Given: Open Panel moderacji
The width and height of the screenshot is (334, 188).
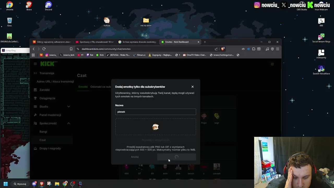Looking at the screenshot, I should click(50, 115).
